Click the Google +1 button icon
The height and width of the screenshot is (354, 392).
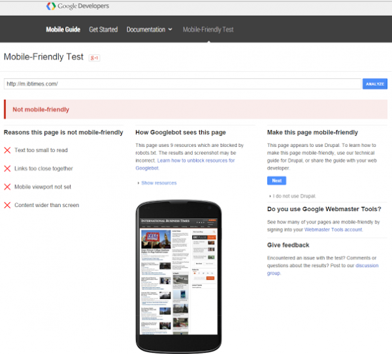(95, 57)
